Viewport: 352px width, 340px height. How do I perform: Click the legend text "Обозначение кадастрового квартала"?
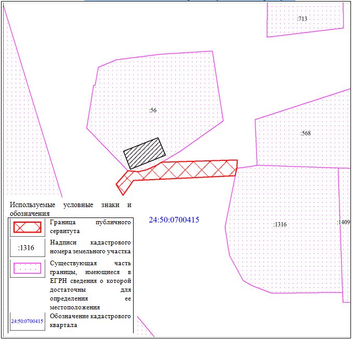pyautogui.click(x=89, y=321)
